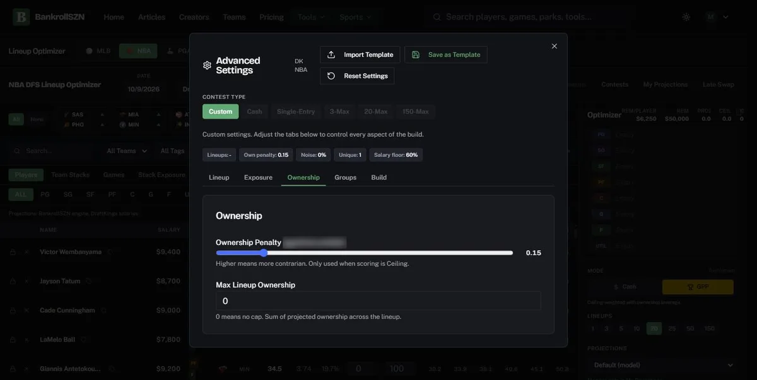Select the 25 lineups count option
Image resolution: width=757 pixels, height=380 pixels.
pyautogui.click(x=672, y=329)
